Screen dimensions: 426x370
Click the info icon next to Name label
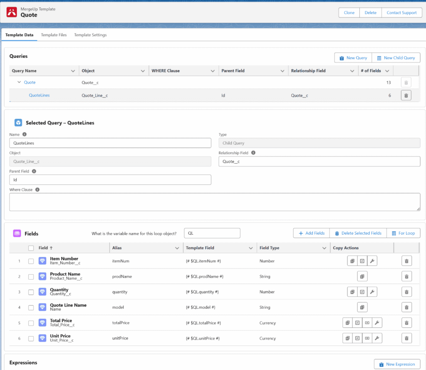pyautogui.click(x=25, y=134)
